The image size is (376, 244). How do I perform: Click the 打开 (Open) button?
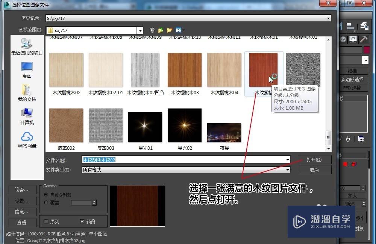coord(314,160)
